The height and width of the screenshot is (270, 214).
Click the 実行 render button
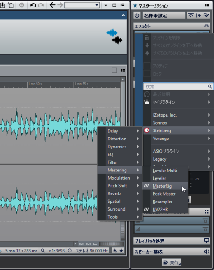172,262
